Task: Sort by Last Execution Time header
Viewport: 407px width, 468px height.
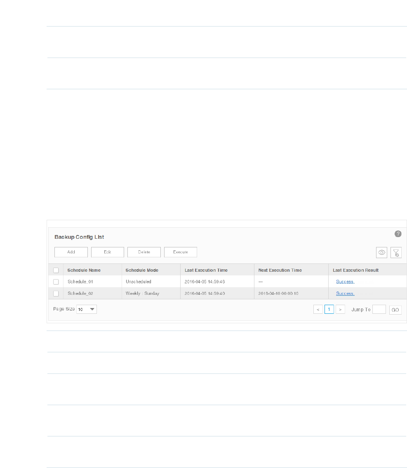Action: pos(206,270)
